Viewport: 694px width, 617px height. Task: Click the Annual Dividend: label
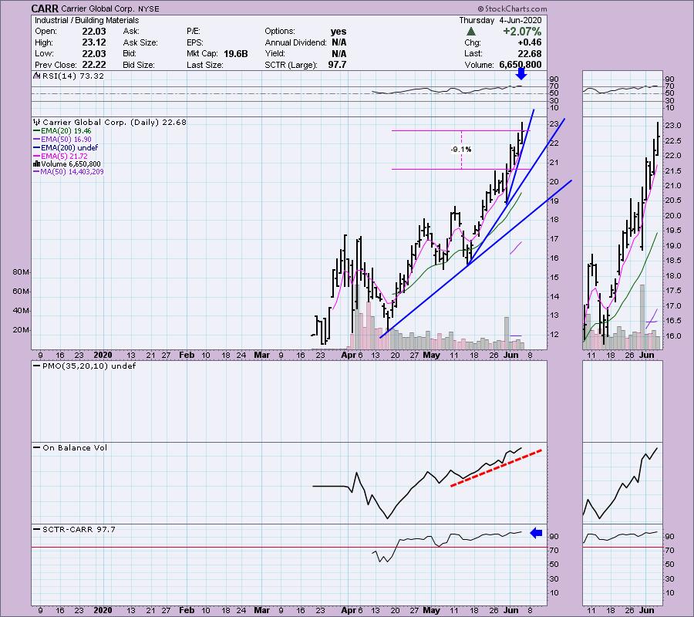(295, 42)
